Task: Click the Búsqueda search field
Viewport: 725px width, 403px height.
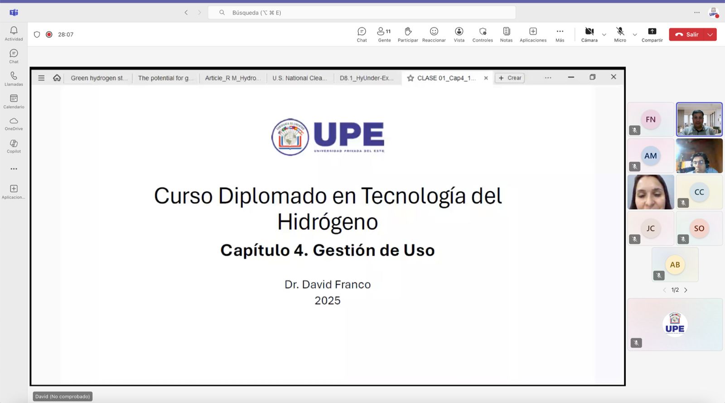Action: (362, 13)
